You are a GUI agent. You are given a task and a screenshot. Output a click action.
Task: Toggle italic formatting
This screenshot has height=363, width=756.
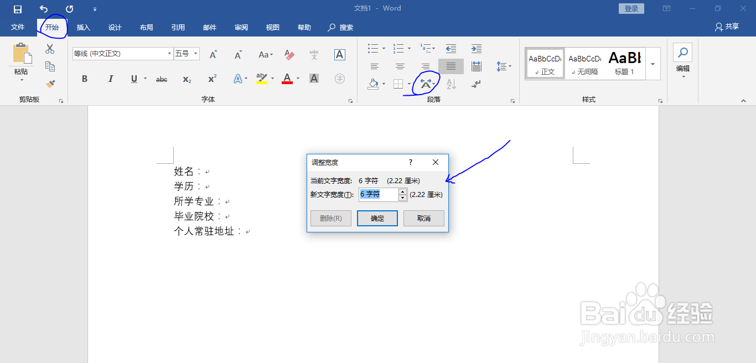tap(110, 79)
